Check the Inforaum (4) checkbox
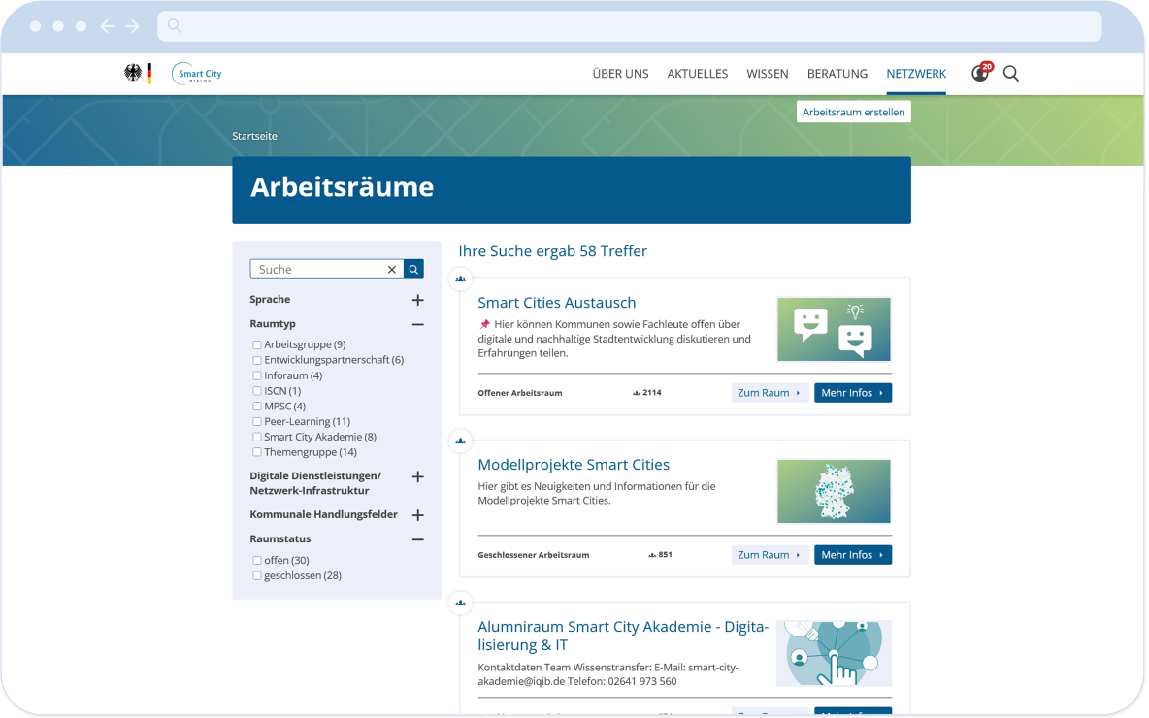This screenshot has height=718, width=1149. click(257, 375)
